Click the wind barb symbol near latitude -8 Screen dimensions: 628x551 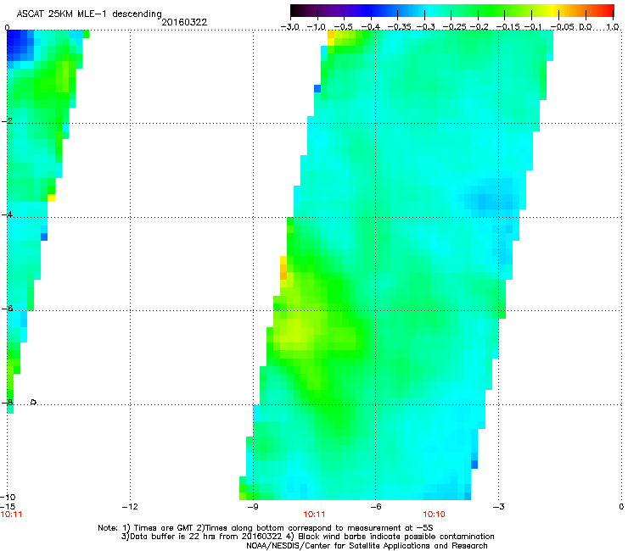point(34,402)
